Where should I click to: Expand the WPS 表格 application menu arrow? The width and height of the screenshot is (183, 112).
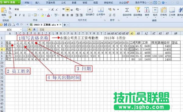tap(19, 2)
